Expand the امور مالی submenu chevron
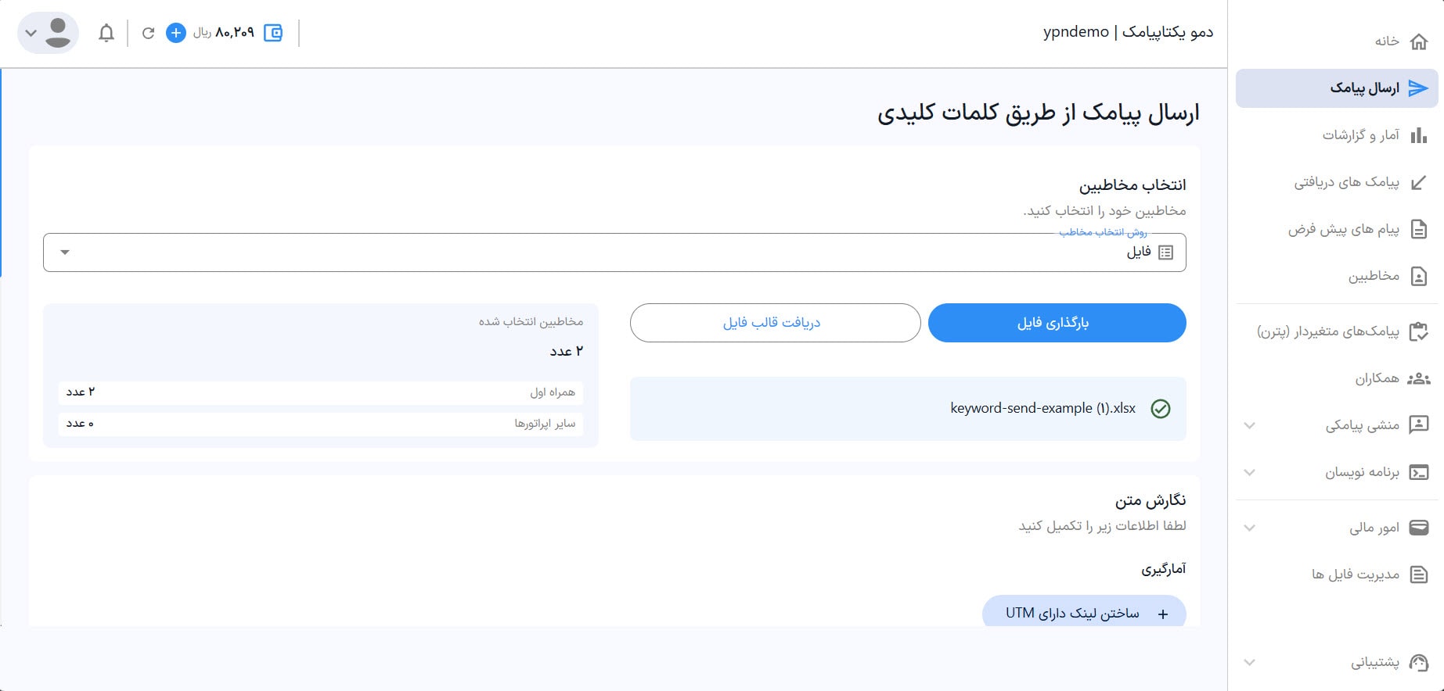This screenshot has height=691, width=1444. click(x=1250, y=528)
